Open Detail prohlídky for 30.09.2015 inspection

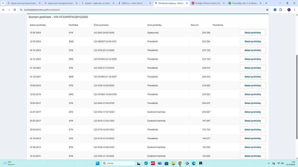click(253, 130)
